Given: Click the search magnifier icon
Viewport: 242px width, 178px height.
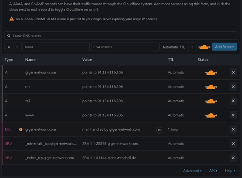Looking at the screenshot, I should tap(9, 36).
